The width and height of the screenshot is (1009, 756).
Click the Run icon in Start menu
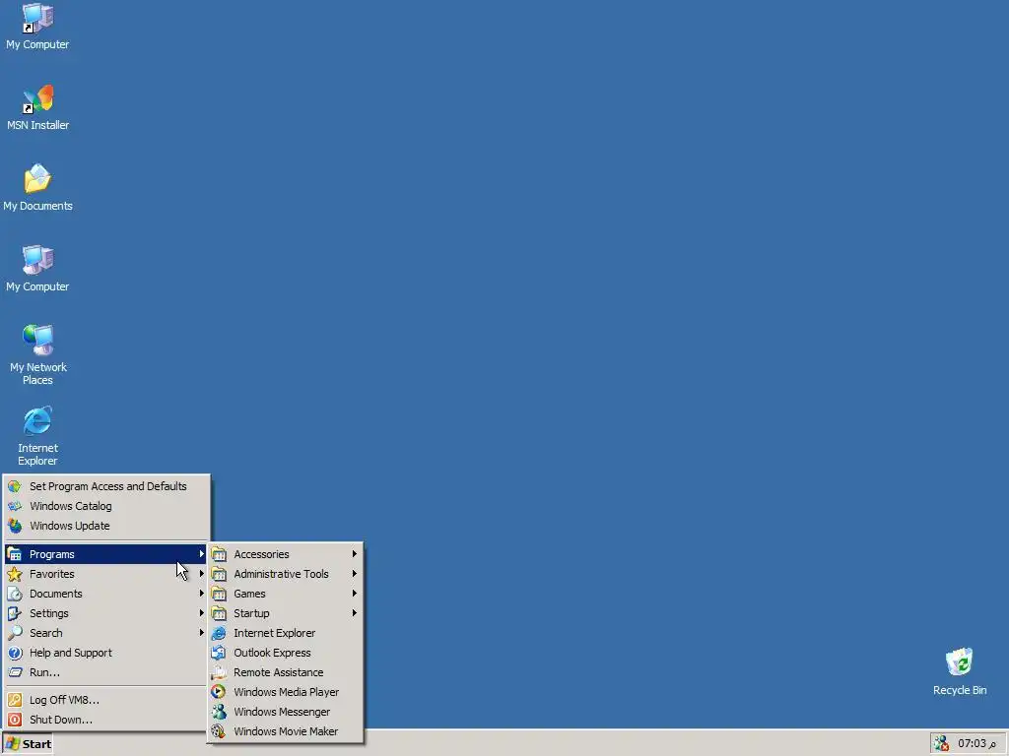pos(15,672)
